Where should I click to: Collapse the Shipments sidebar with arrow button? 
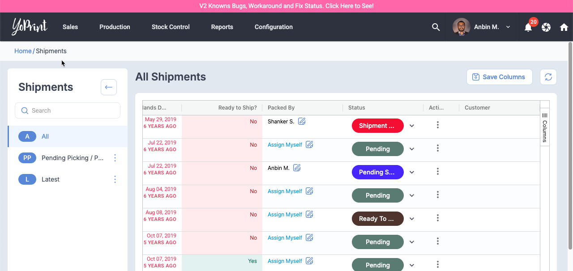tap(109, 87)
